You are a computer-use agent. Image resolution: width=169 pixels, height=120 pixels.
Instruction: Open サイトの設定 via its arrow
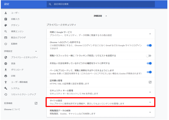(150, 102)
